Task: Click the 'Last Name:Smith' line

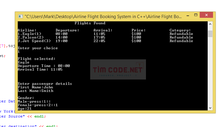Action: pyautogui.click(x=35, y=91)
